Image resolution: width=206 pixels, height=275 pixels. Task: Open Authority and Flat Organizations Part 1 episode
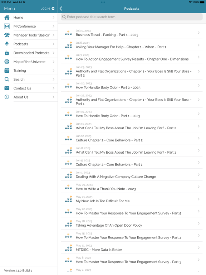132,100
